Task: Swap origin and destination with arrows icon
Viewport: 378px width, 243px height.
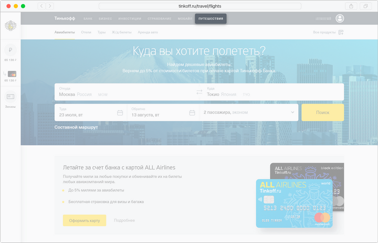Action: pos(199,92)
